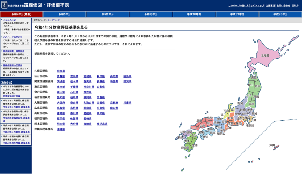Viewport: 302px width, 175px height.
Task: Open the 平成30年7月豪雨 調整率表 link
Action: [16, 132]
